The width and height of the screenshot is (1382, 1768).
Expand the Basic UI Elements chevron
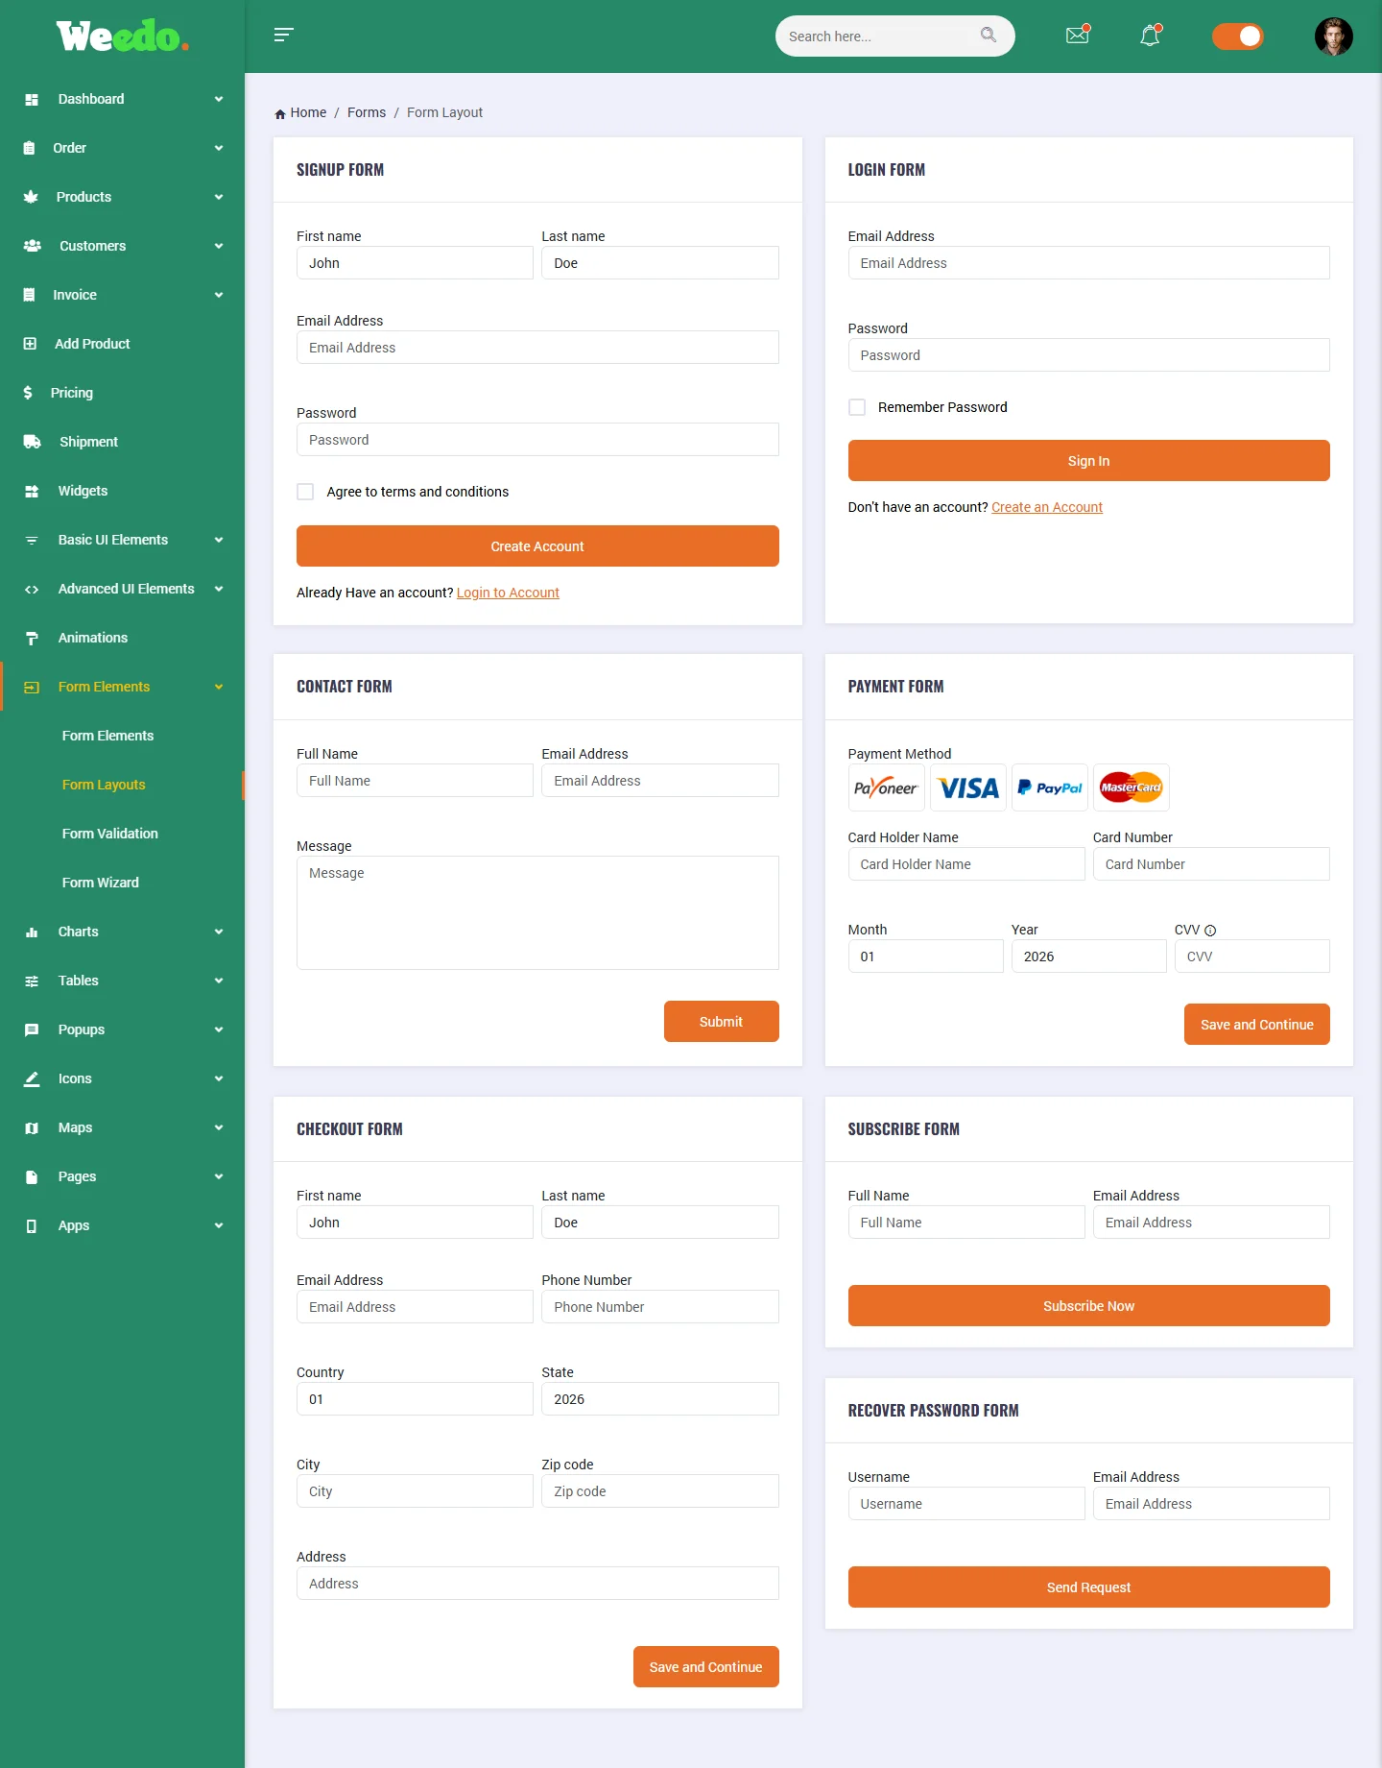pyautogui.click(x=219, y=540)
